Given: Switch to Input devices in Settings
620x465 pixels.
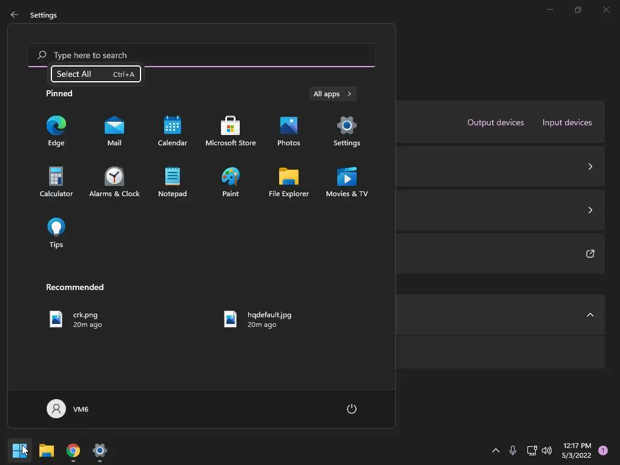Looking at the screenshot, I should (567, 122).
